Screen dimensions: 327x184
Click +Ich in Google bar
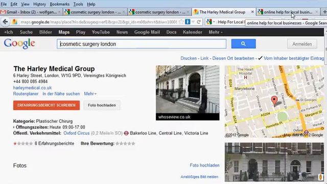(9, 32)
